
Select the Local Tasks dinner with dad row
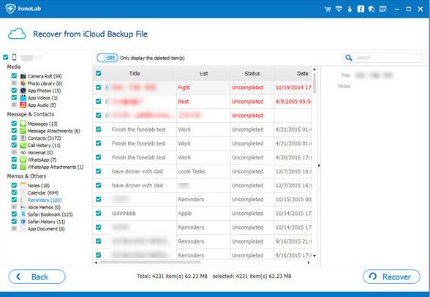pos(203,171)
